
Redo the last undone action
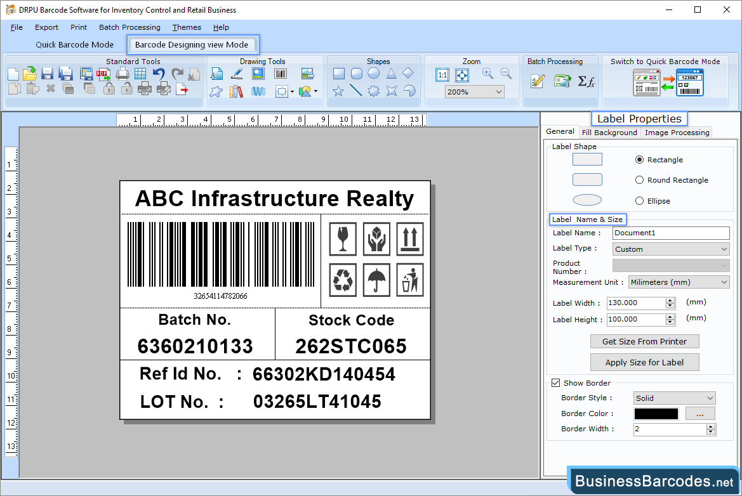point(177,74)
